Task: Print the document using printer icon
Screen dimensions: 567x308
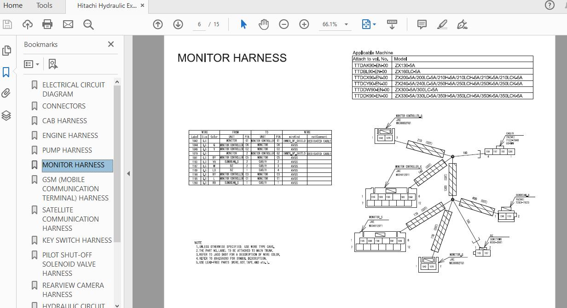Action: (x=47, y=24)
